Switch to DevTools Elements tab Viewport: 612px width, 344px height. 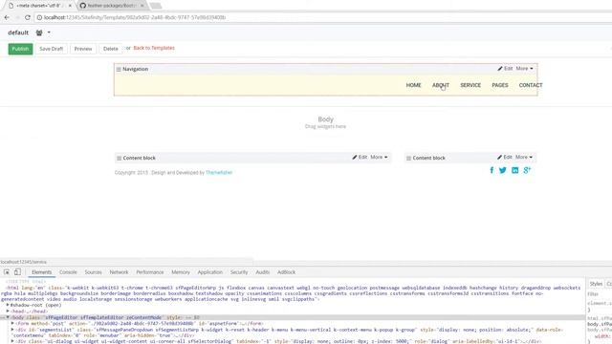(41, 272)
